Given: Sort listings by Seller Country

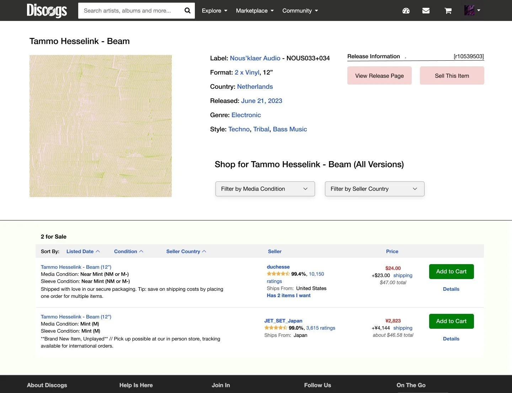Looking at the screenshot, I should coord(186,251).
